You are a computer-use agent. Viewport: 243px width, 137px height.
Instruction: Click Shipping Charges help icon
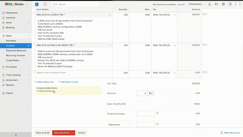157,113
